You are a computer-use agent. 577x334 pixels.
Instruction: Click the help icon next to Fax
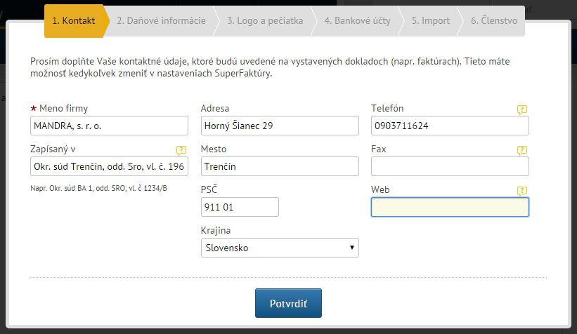(x=521, y=150)
